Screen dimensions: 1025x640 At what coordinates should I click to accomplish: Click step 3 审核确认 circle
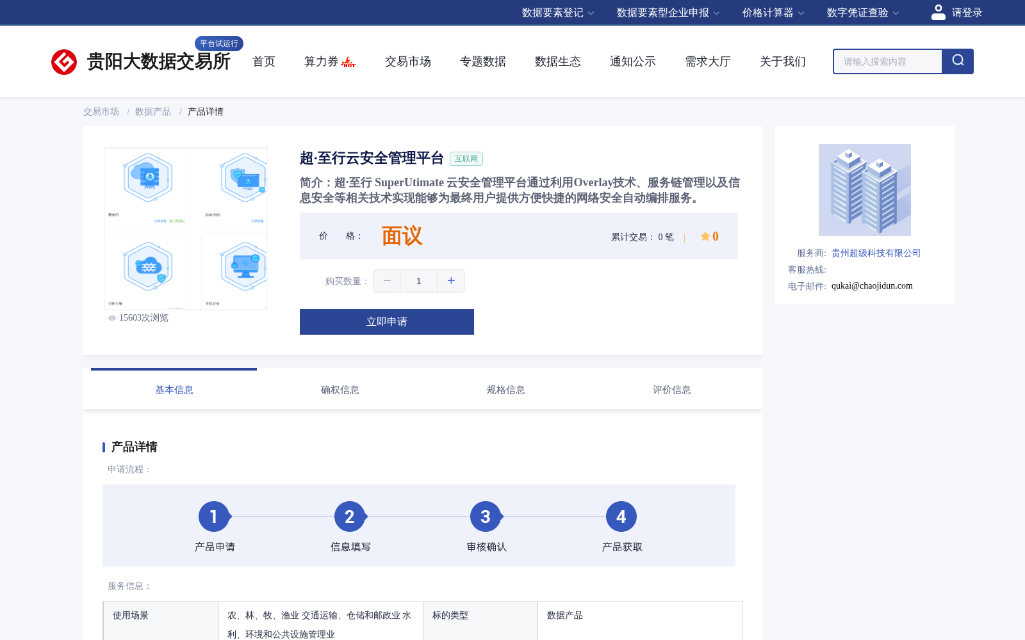coord(486,516)
